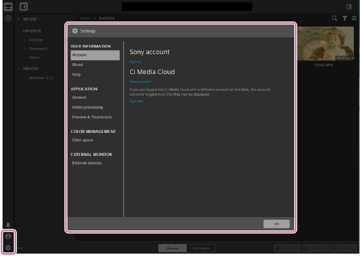Select Account in settings list
Image resolution: width=360 pixels, height=256 pixels.
point(95,55)
